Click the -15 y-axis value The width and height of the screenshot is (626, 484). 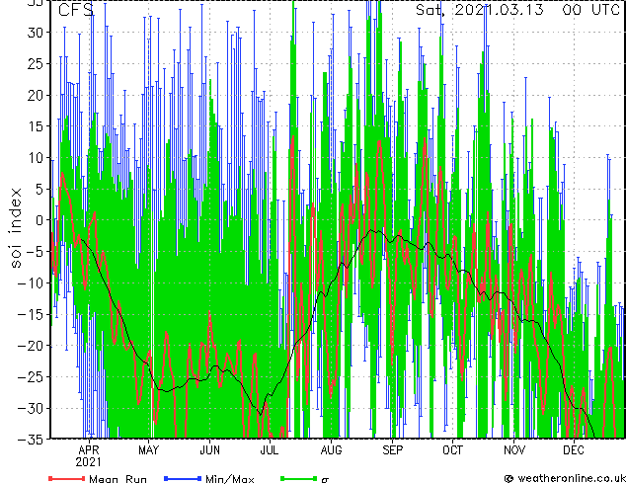click(x=32, y=314)
